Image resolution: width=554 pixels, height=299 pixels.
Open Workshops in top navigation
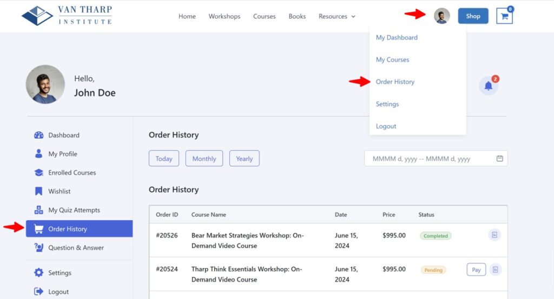click(x=225, y=16)
